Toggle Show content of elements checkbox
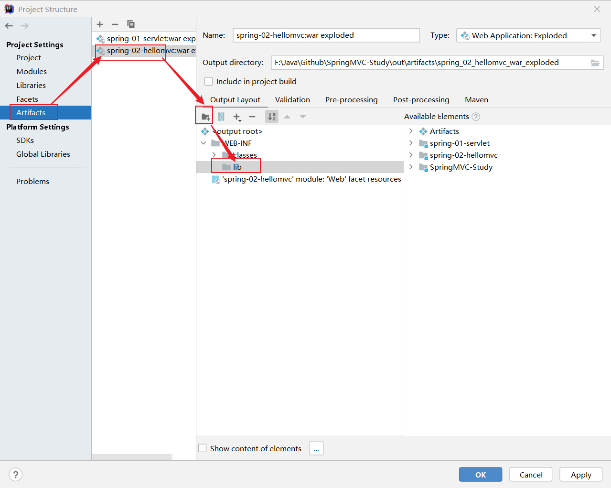Screen dimensions: 611x488 pos(203,448)
